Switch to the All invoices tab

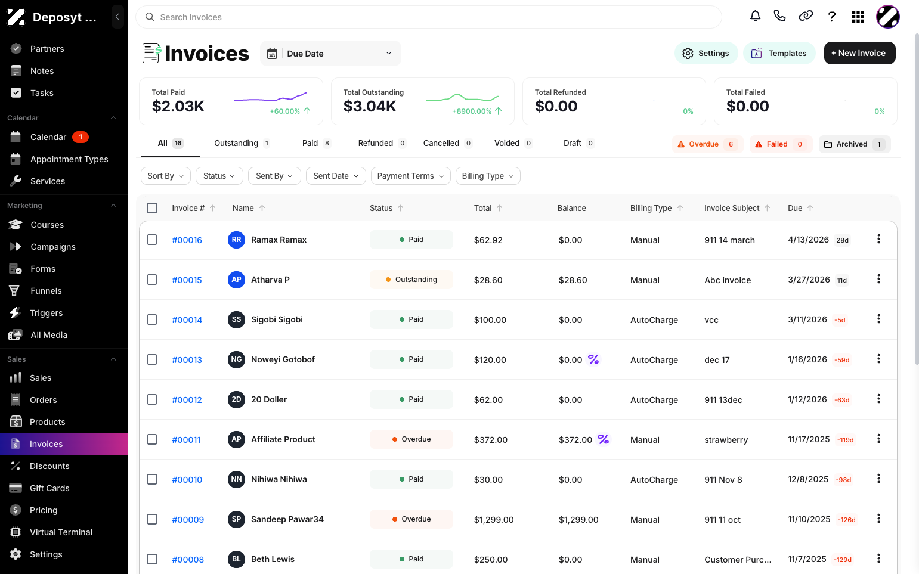pyautogui.click(x=171, y=143)
